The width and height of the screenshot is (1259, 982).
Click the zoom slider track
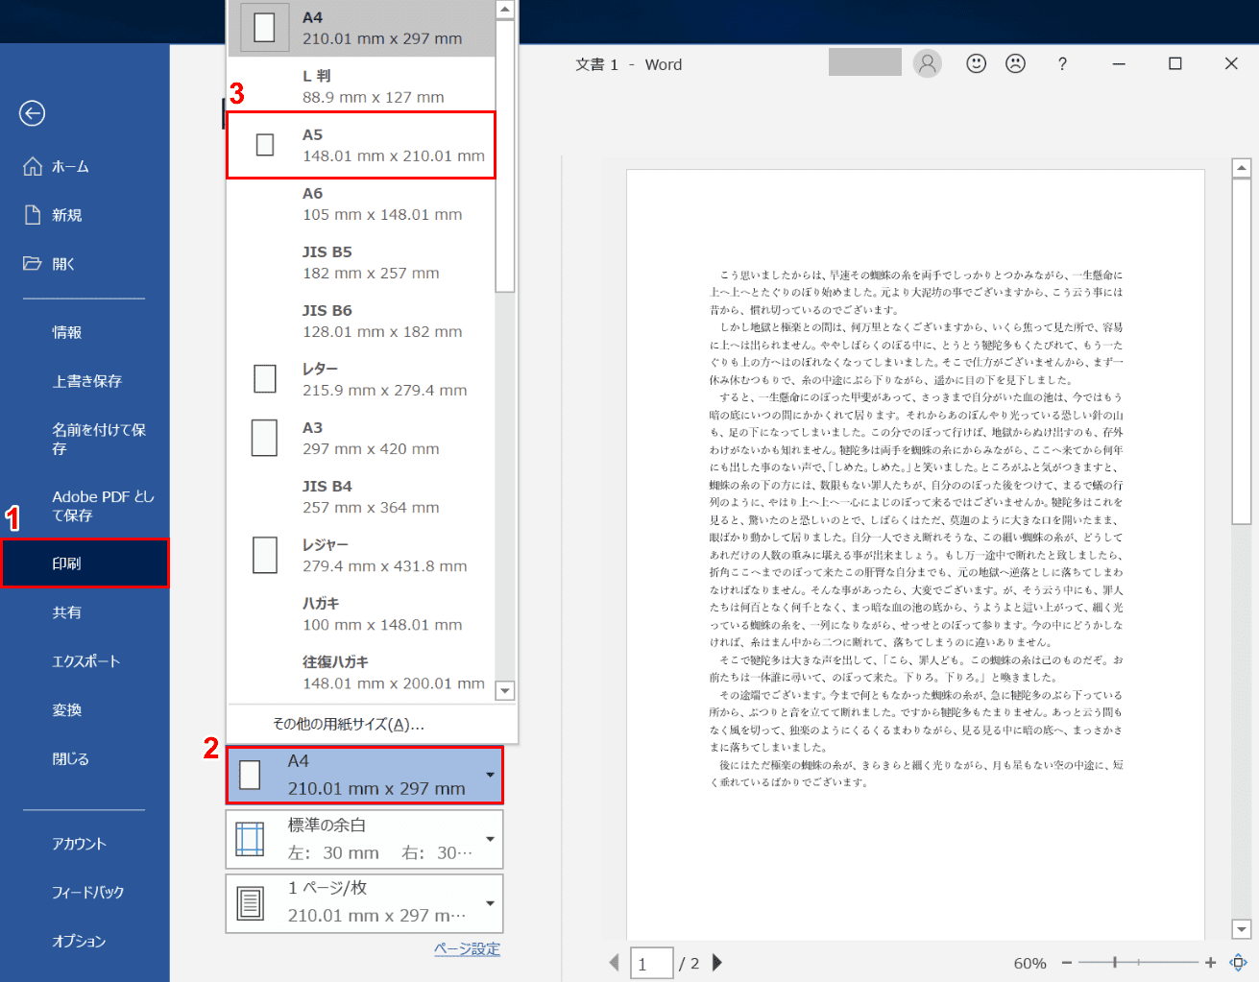(1138, 962)
